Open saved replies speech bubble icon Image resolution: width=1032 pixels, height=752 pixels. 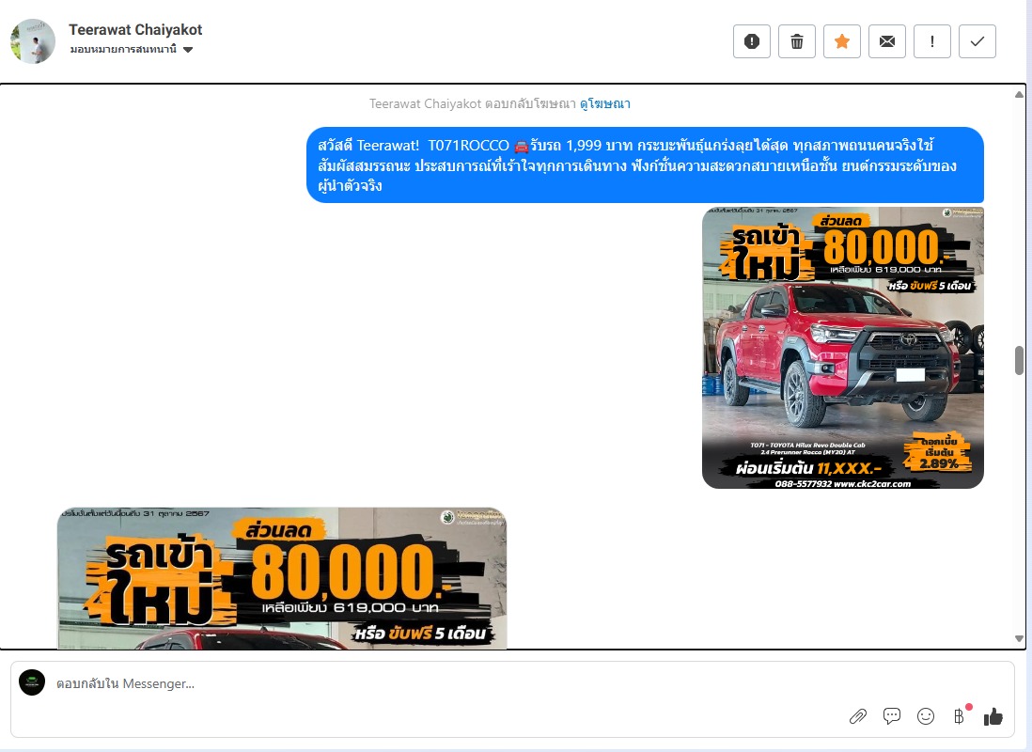(892, 715)
